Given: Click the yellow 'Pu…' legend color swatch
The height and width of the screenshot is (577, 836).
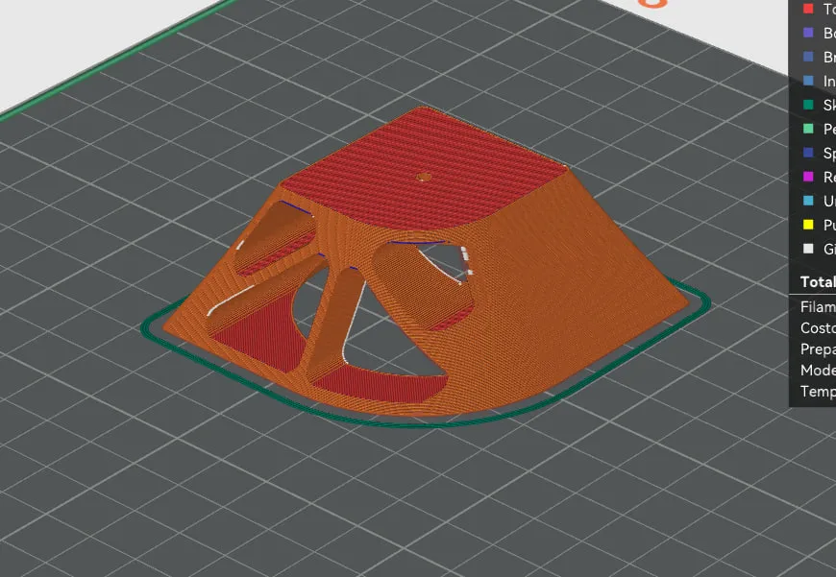Looking at the screenshot, I should [x=808, y=225].
